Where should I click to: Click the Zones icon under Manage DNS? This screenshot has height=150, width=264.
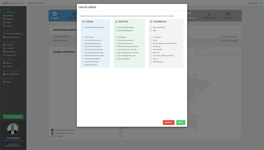4,63
